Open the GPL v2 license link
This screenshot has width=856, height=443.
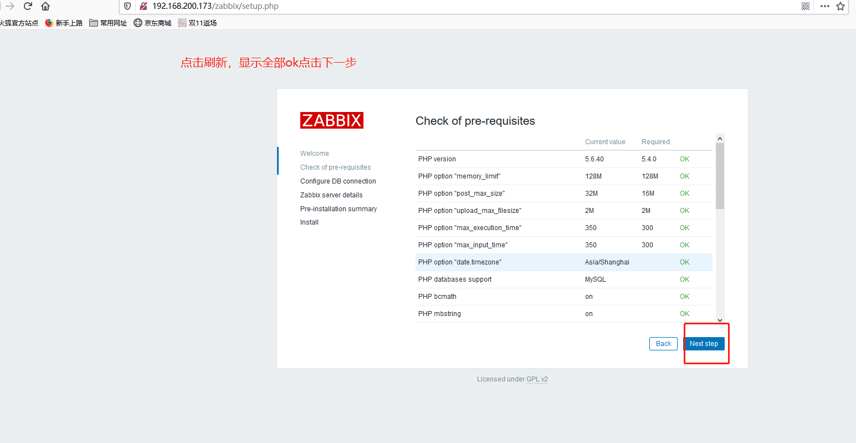[x=537, y=379]
